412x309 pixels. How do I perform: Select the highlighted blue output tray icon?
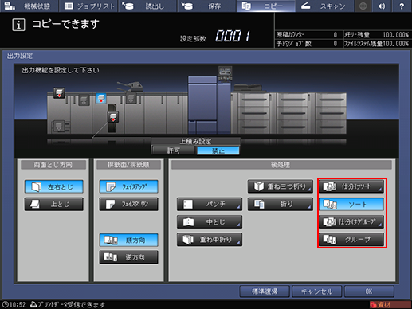tap(101, 99)
